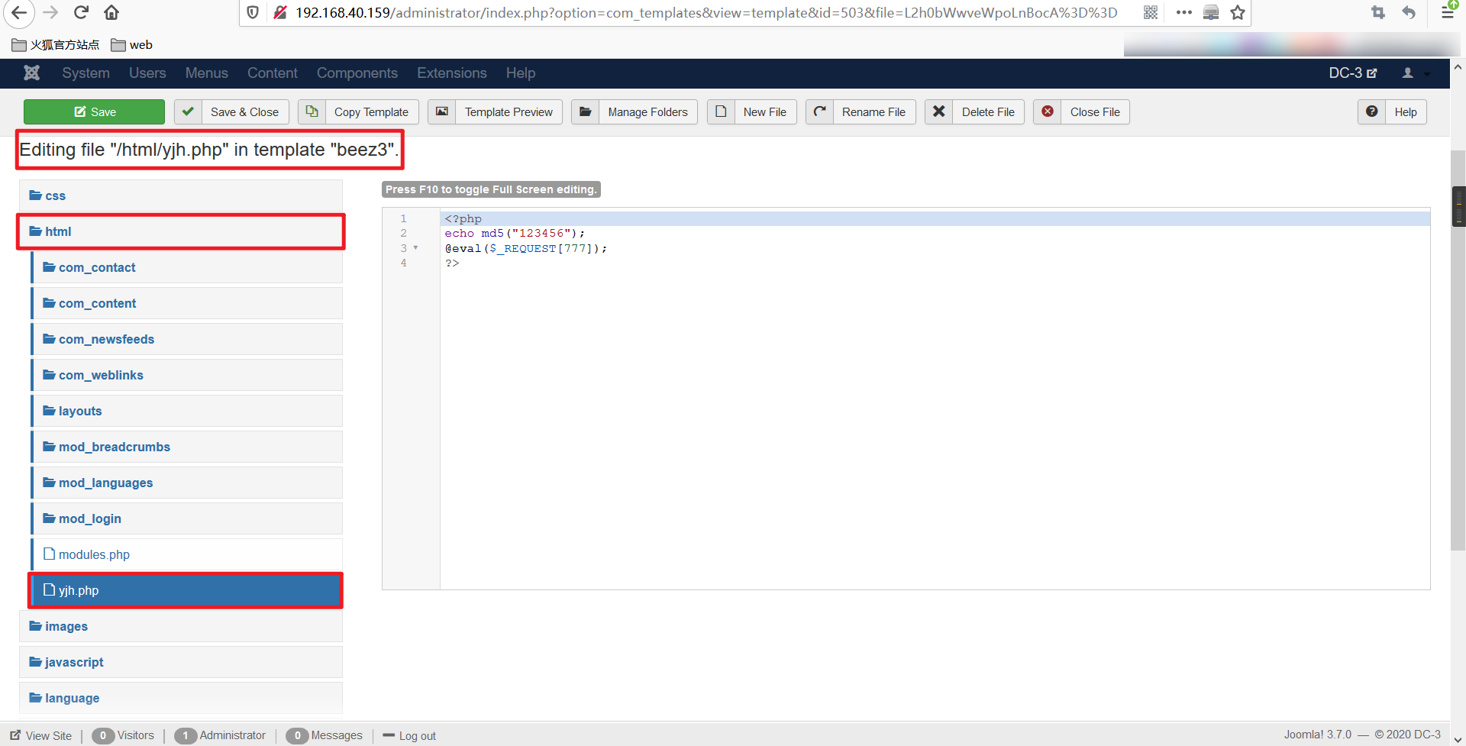Reload the page with refresh icon
This screenshot has height=746, width=1466.
pos(81,12)
